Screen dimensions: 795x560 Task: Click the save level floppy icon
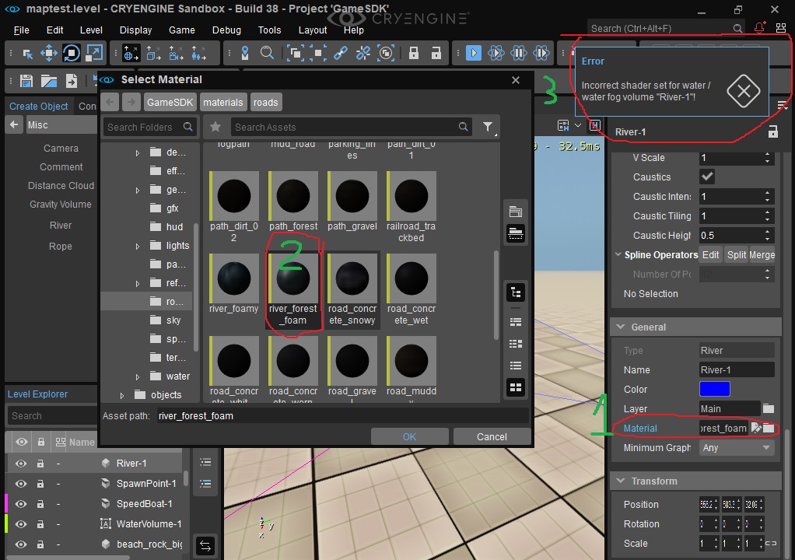[26, 81]
